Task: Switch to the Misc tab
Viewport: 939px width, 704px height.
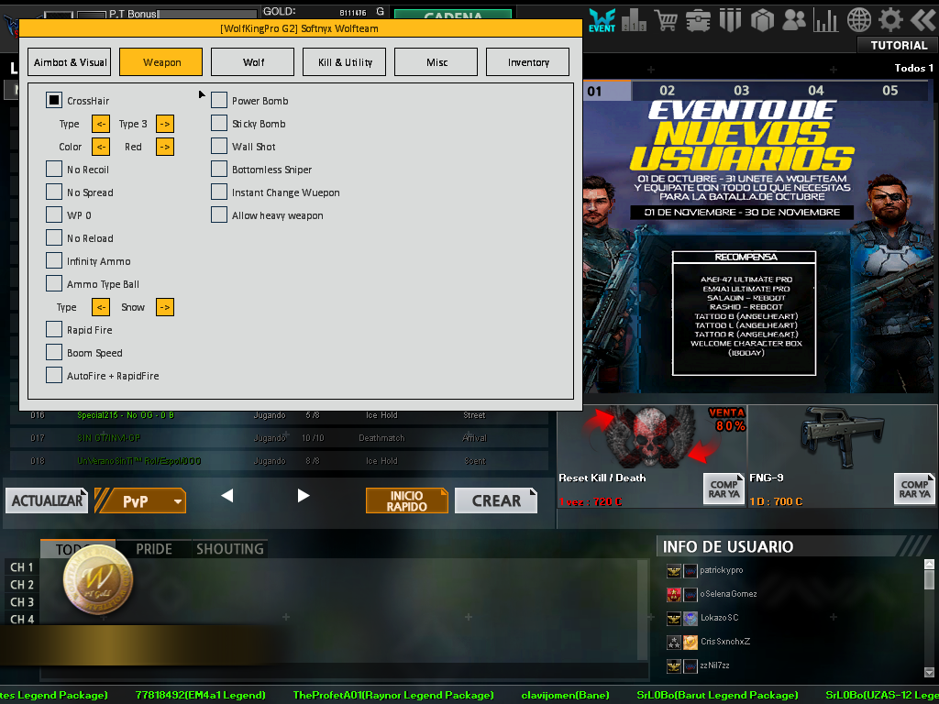Action: click(436, 62)
